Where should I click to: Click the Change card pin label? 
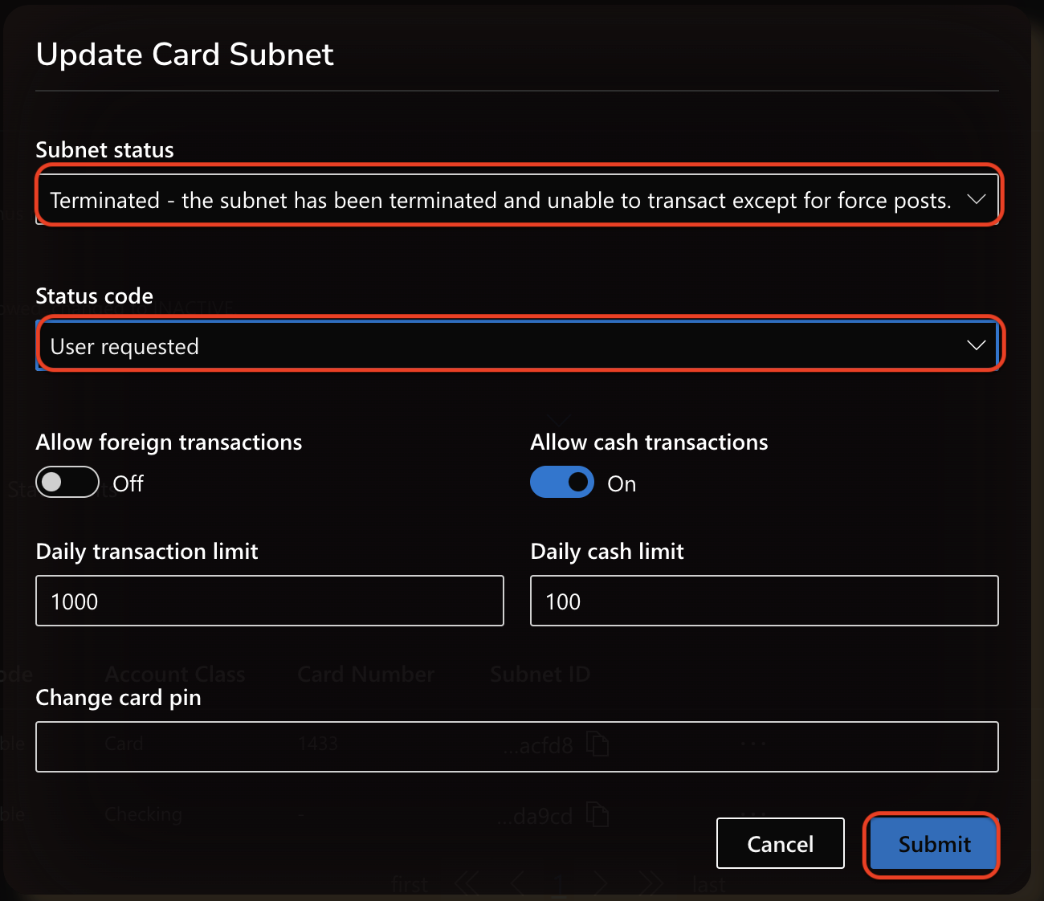119,698
